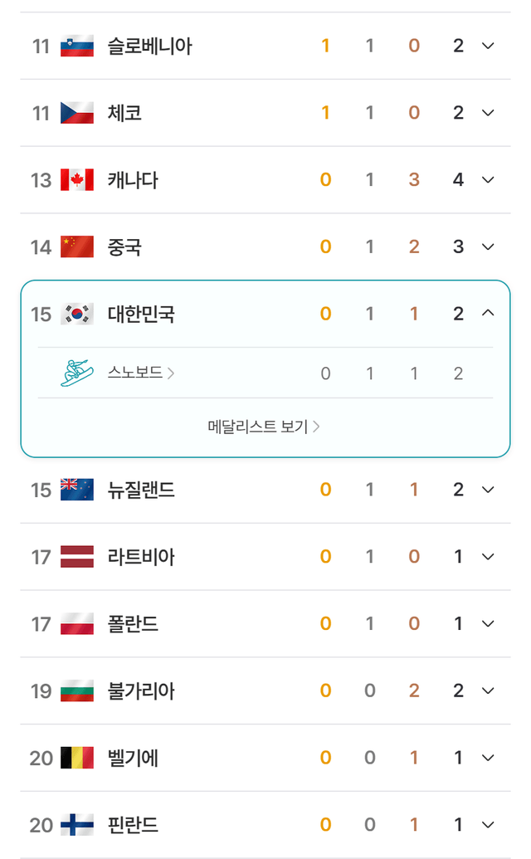Select the 중국 country name
Viewport: 531px width, 859px height.
pyautogui.click(x=124, y=246)
